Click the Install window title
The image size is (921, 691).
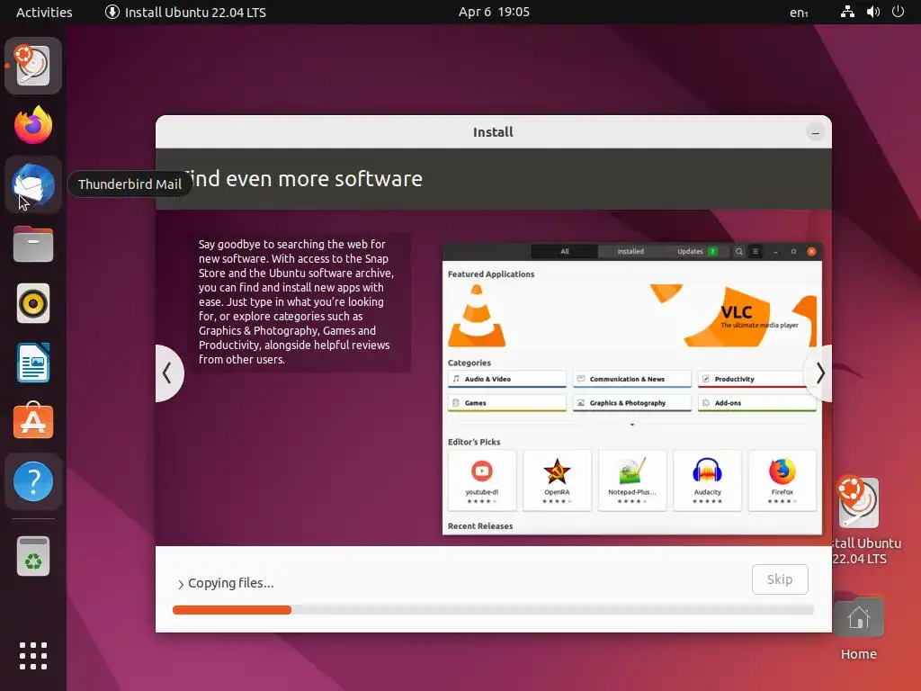pyautogui.click(x=494, y=132)
